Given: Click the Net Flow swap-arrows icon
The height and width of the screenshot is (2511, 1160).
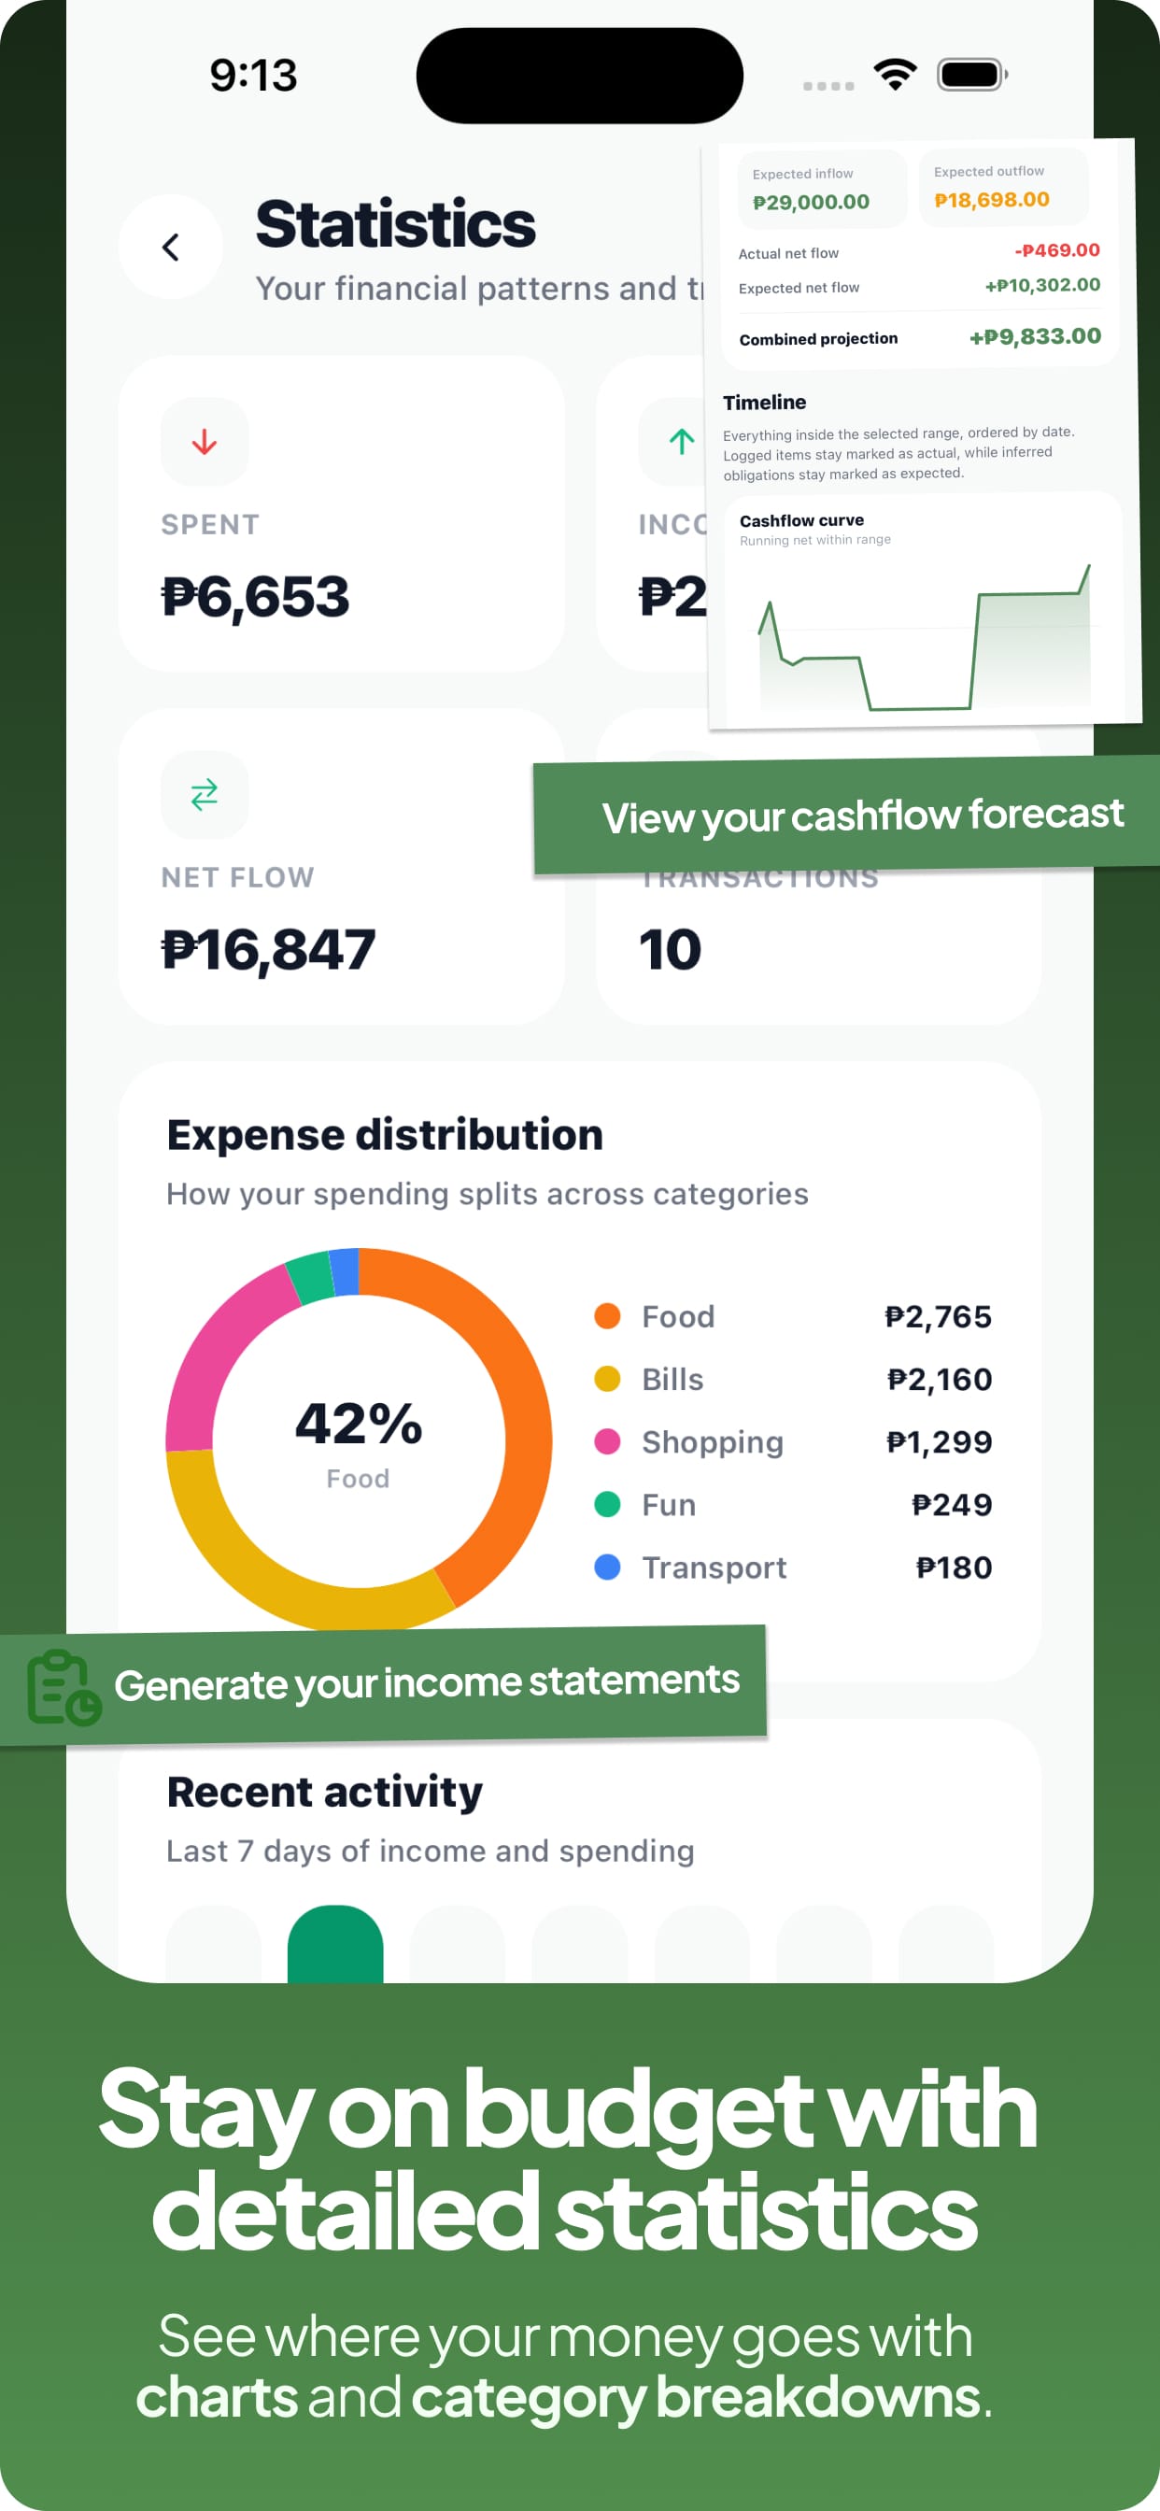Looking at the screenshot, I should 205,794.
